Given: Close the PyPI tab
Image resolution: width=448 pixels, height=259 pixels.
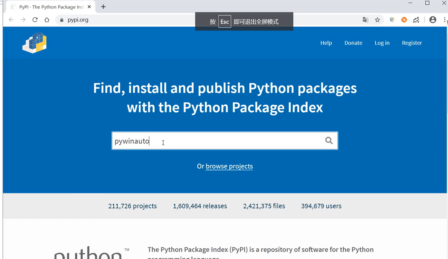Looking at the screenshot, I should [x=89, y=7].
